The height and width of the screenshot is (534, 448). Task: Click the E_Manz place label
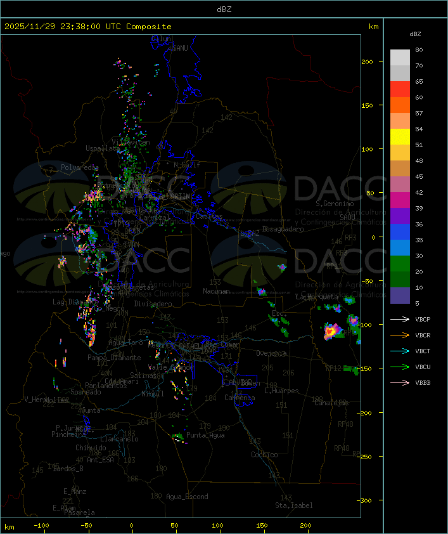(75, 492)
